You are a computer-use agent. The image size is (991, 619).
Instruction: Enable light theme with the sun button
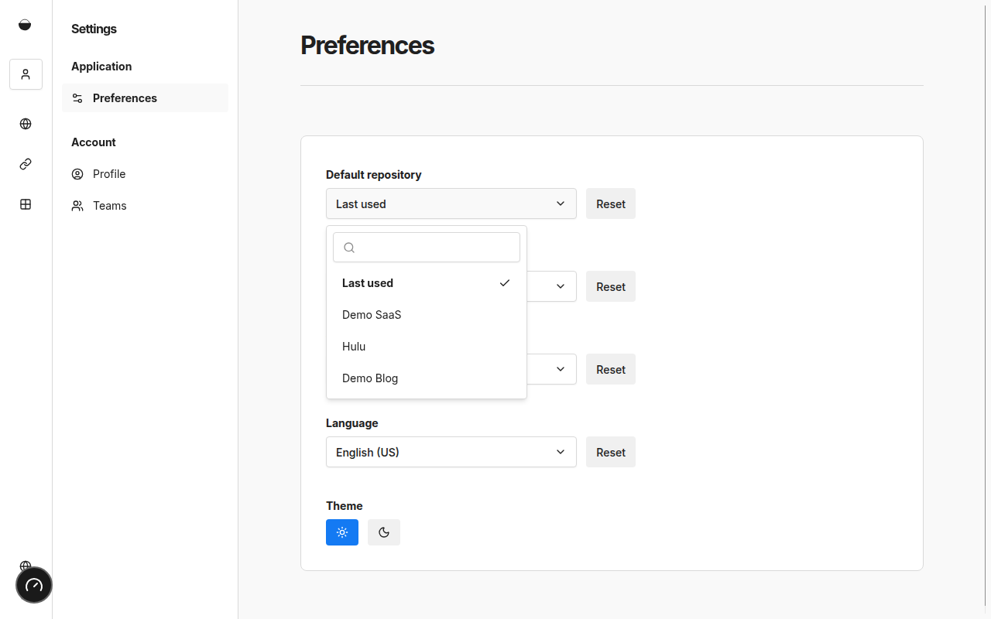click(342, 532)
